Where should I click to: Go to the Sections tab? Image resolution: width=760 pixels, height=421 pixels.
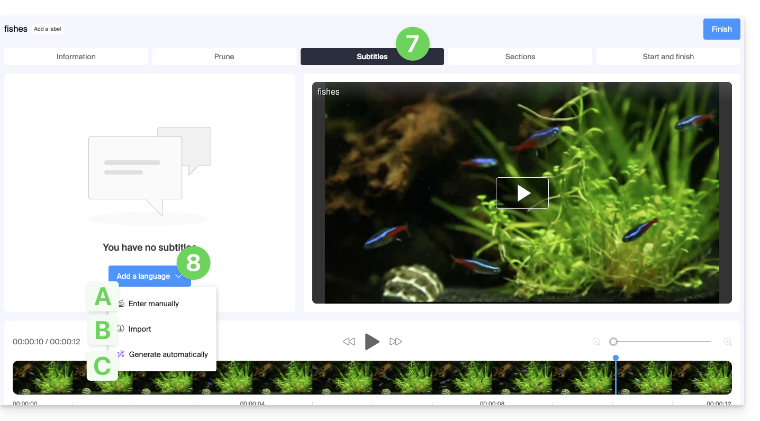point(520,57)
